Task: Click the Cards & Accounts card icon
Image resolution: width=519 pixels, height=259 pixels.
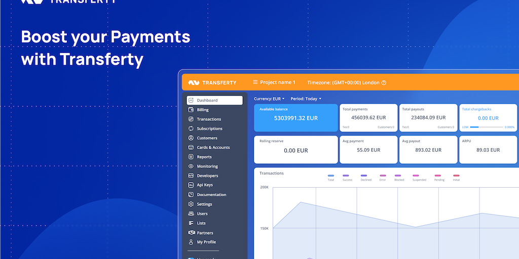Action: click(191, 147)
